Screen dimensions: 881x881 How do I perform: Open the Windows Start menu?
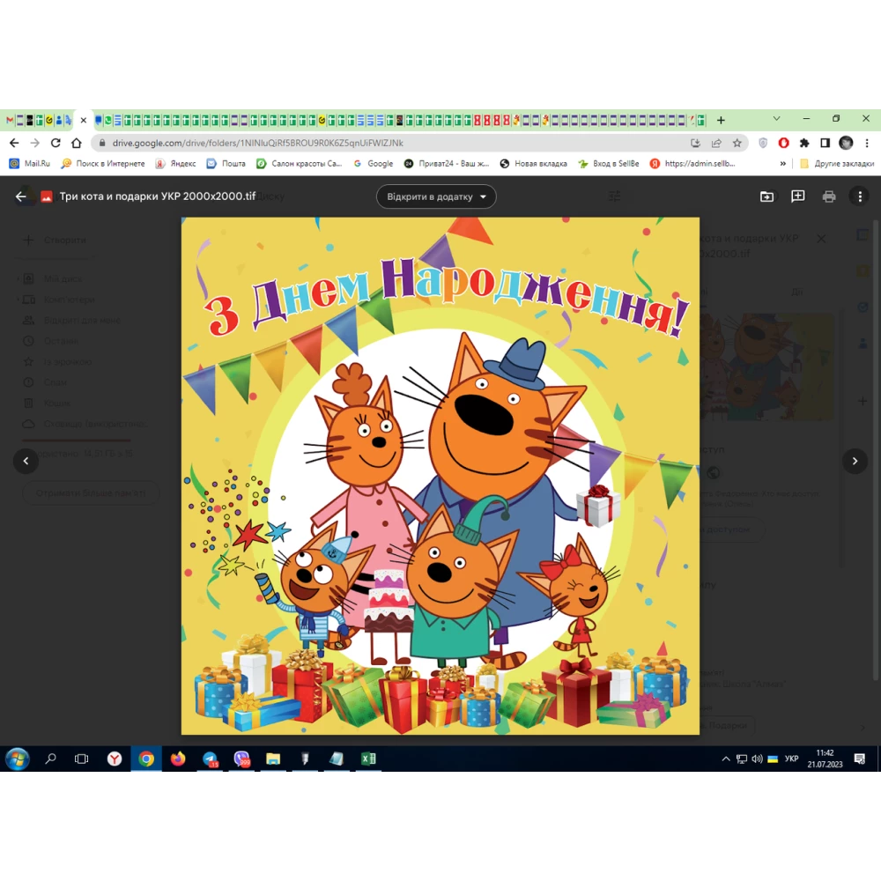(x=17, y=759)
